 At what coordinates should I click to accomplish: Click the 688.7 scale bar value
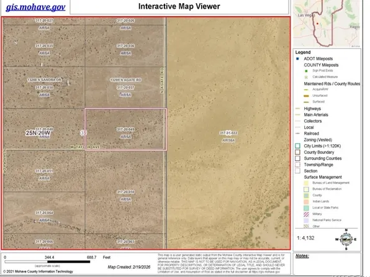tap(91, 257)
